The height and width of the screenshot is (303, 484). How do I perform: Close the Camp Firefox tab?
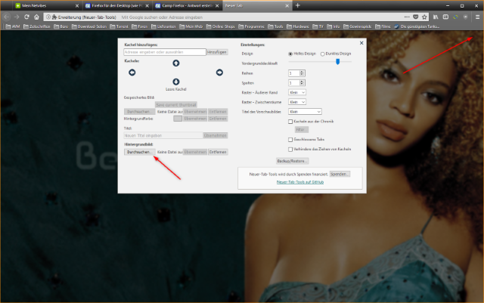217,5
